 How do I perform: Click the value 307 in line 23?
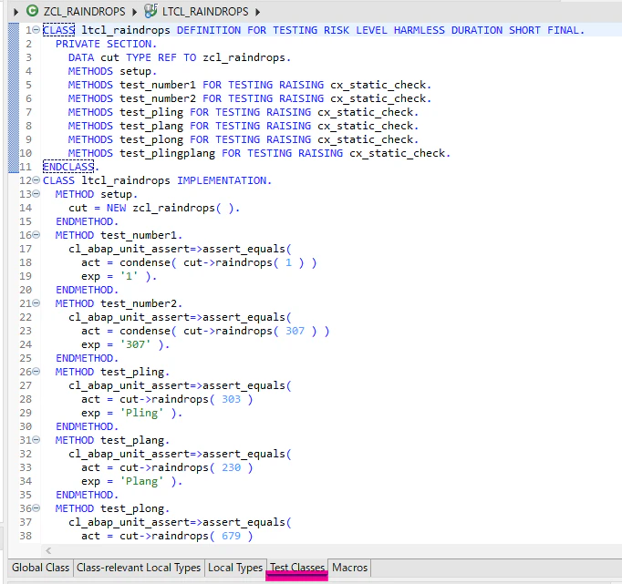click(x=295, y=331)
